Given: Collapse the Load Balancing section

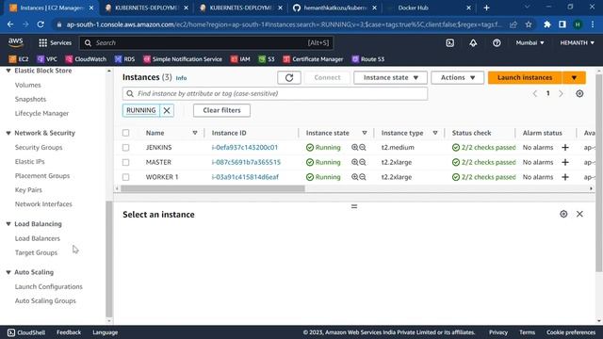Looking at the screenshot, I should [x=8, y=224].
